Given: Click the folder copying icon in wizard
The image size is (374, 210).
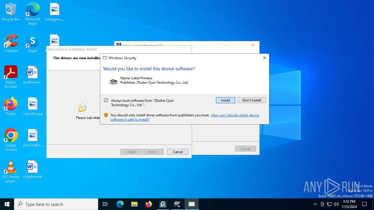Looking at the screenshot, I should point(82,108).
